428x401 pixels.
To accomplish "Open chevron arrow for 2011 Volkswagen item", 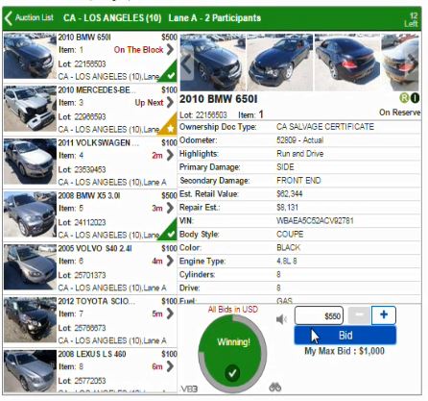I will tap(170, 156).
